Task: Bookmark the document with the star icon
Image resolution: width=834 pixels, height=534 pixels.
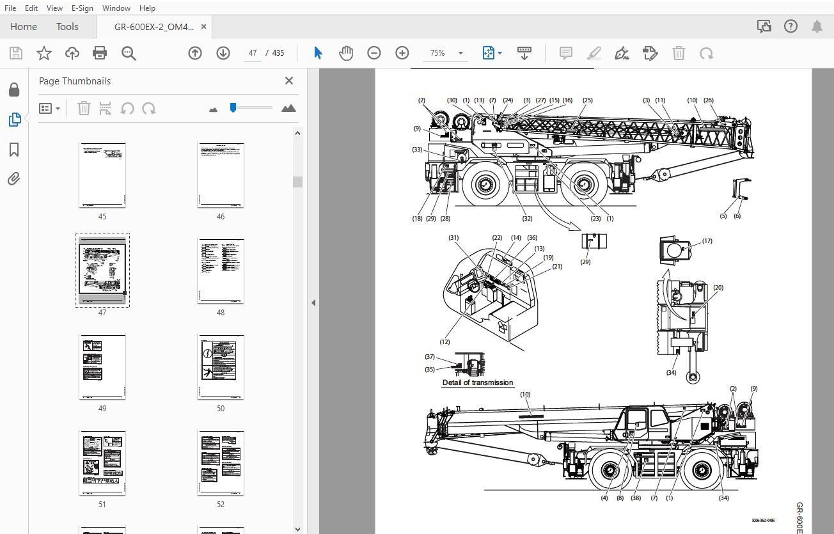Action: pyautogui.click(x=43, y=53)
